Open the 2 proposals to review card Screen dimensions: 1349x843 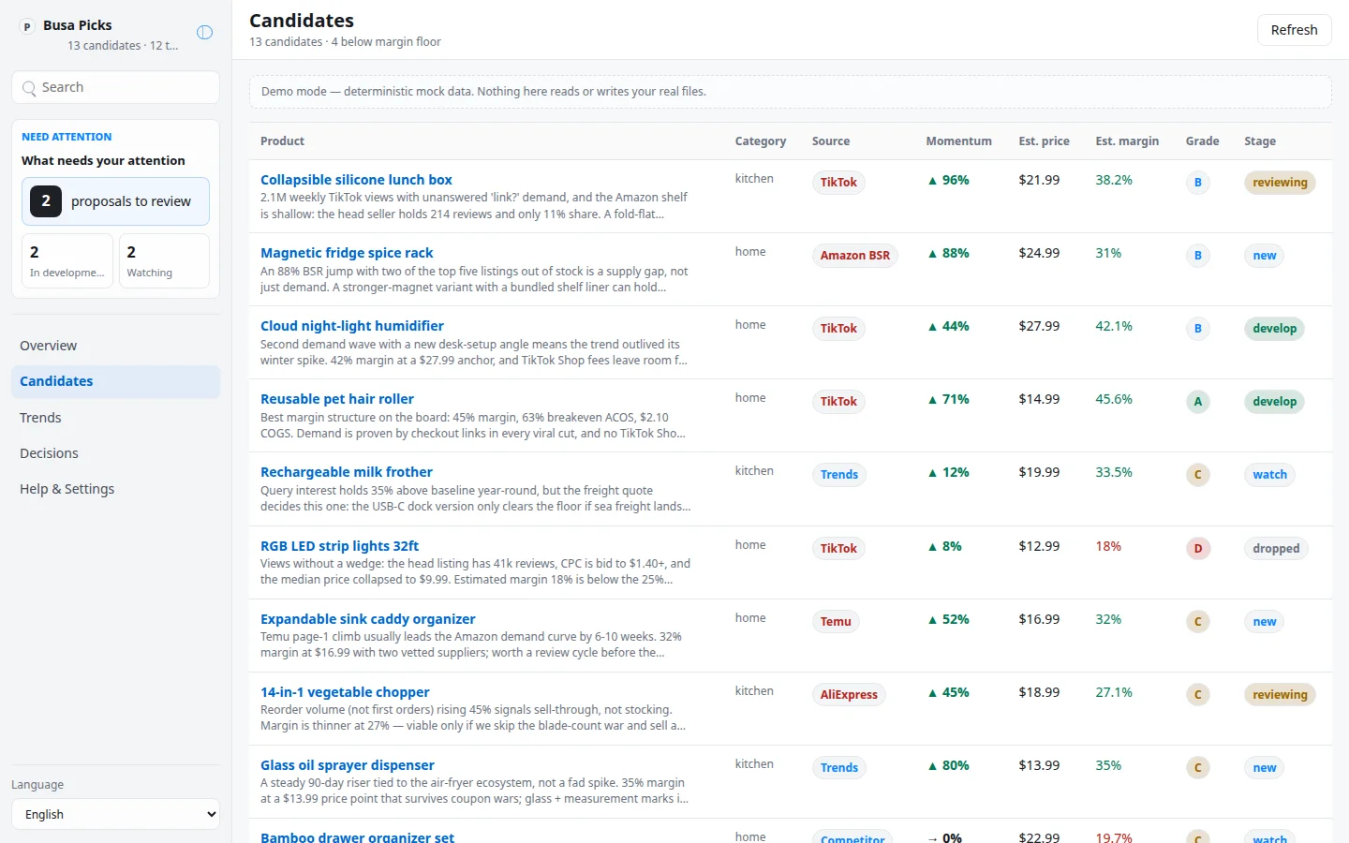[115, 201]
